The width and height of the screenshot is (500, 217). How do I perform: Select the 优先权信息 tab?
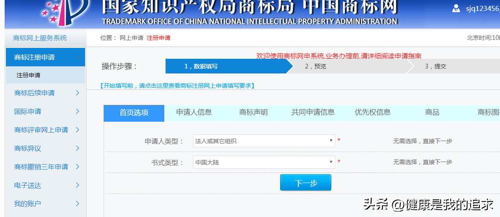372,112
